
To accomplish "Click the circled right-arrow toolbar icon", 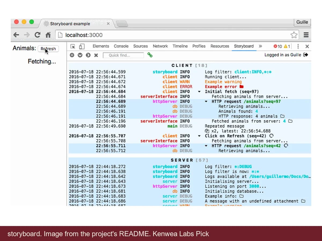I will coord(88,55).
